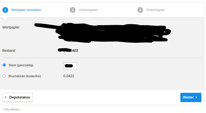Viewport: 206px width, 113px height.
Task: Click the Bestand label
Action: pyautogui.click(x=9, y=51)
